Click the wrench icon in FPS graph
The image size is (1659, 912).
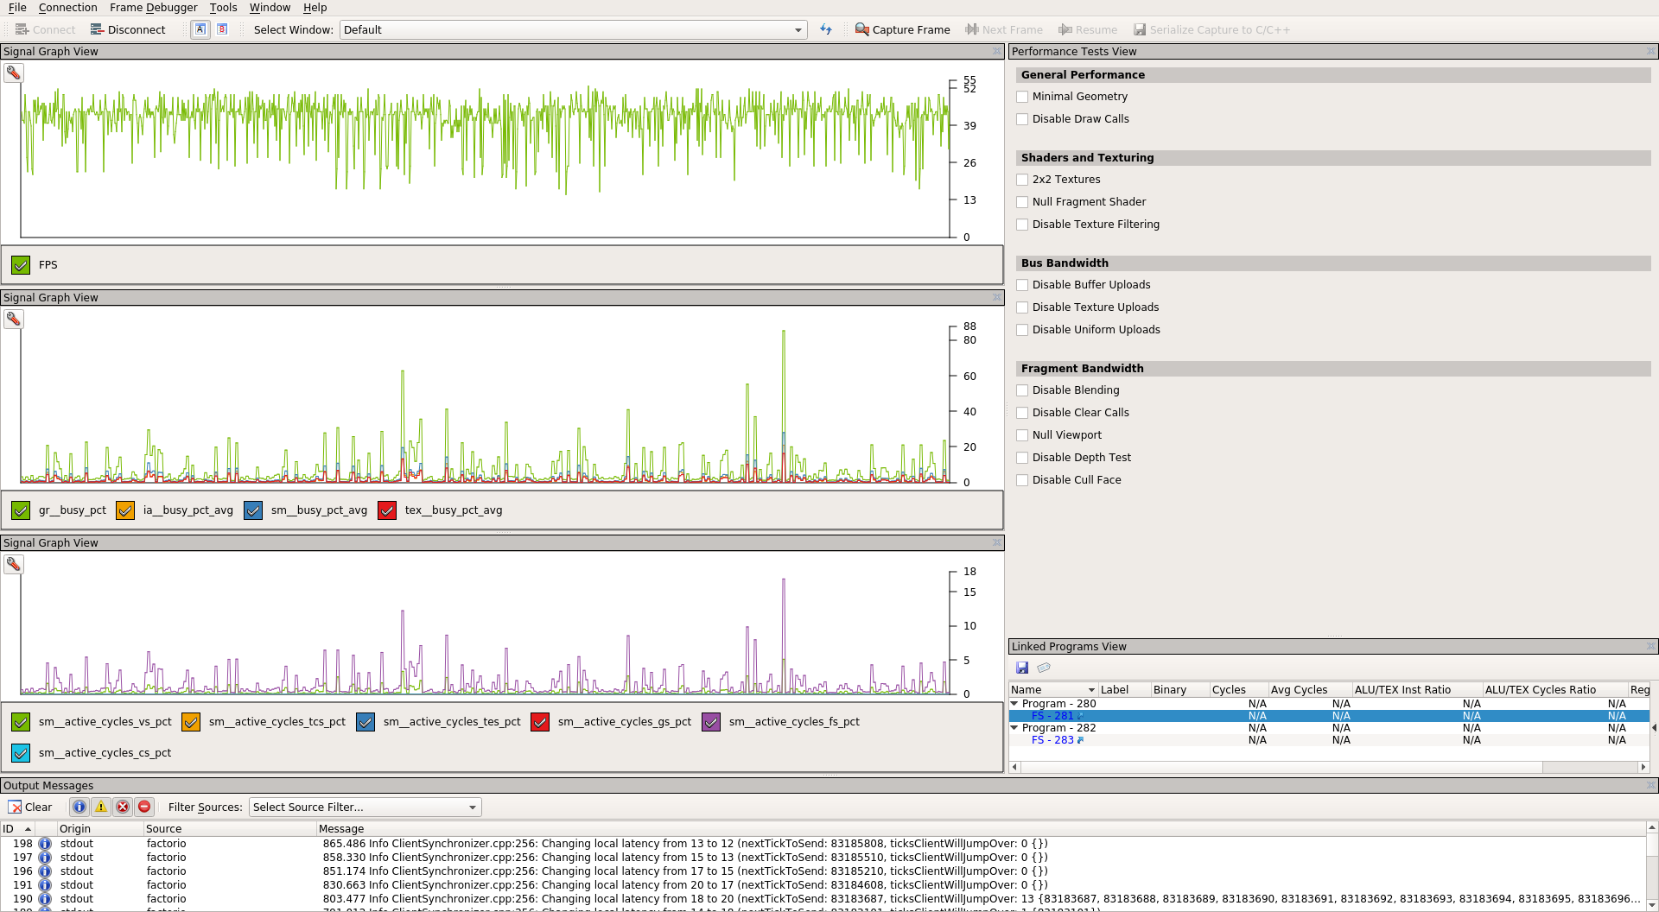[14, 73]
